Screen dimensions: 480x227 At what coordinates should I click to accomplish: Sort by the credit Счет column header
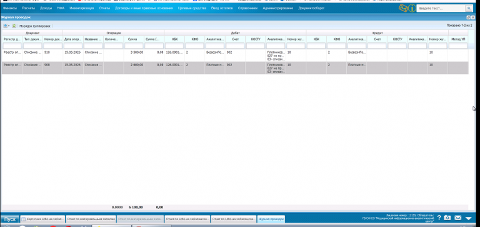(377, 39)
